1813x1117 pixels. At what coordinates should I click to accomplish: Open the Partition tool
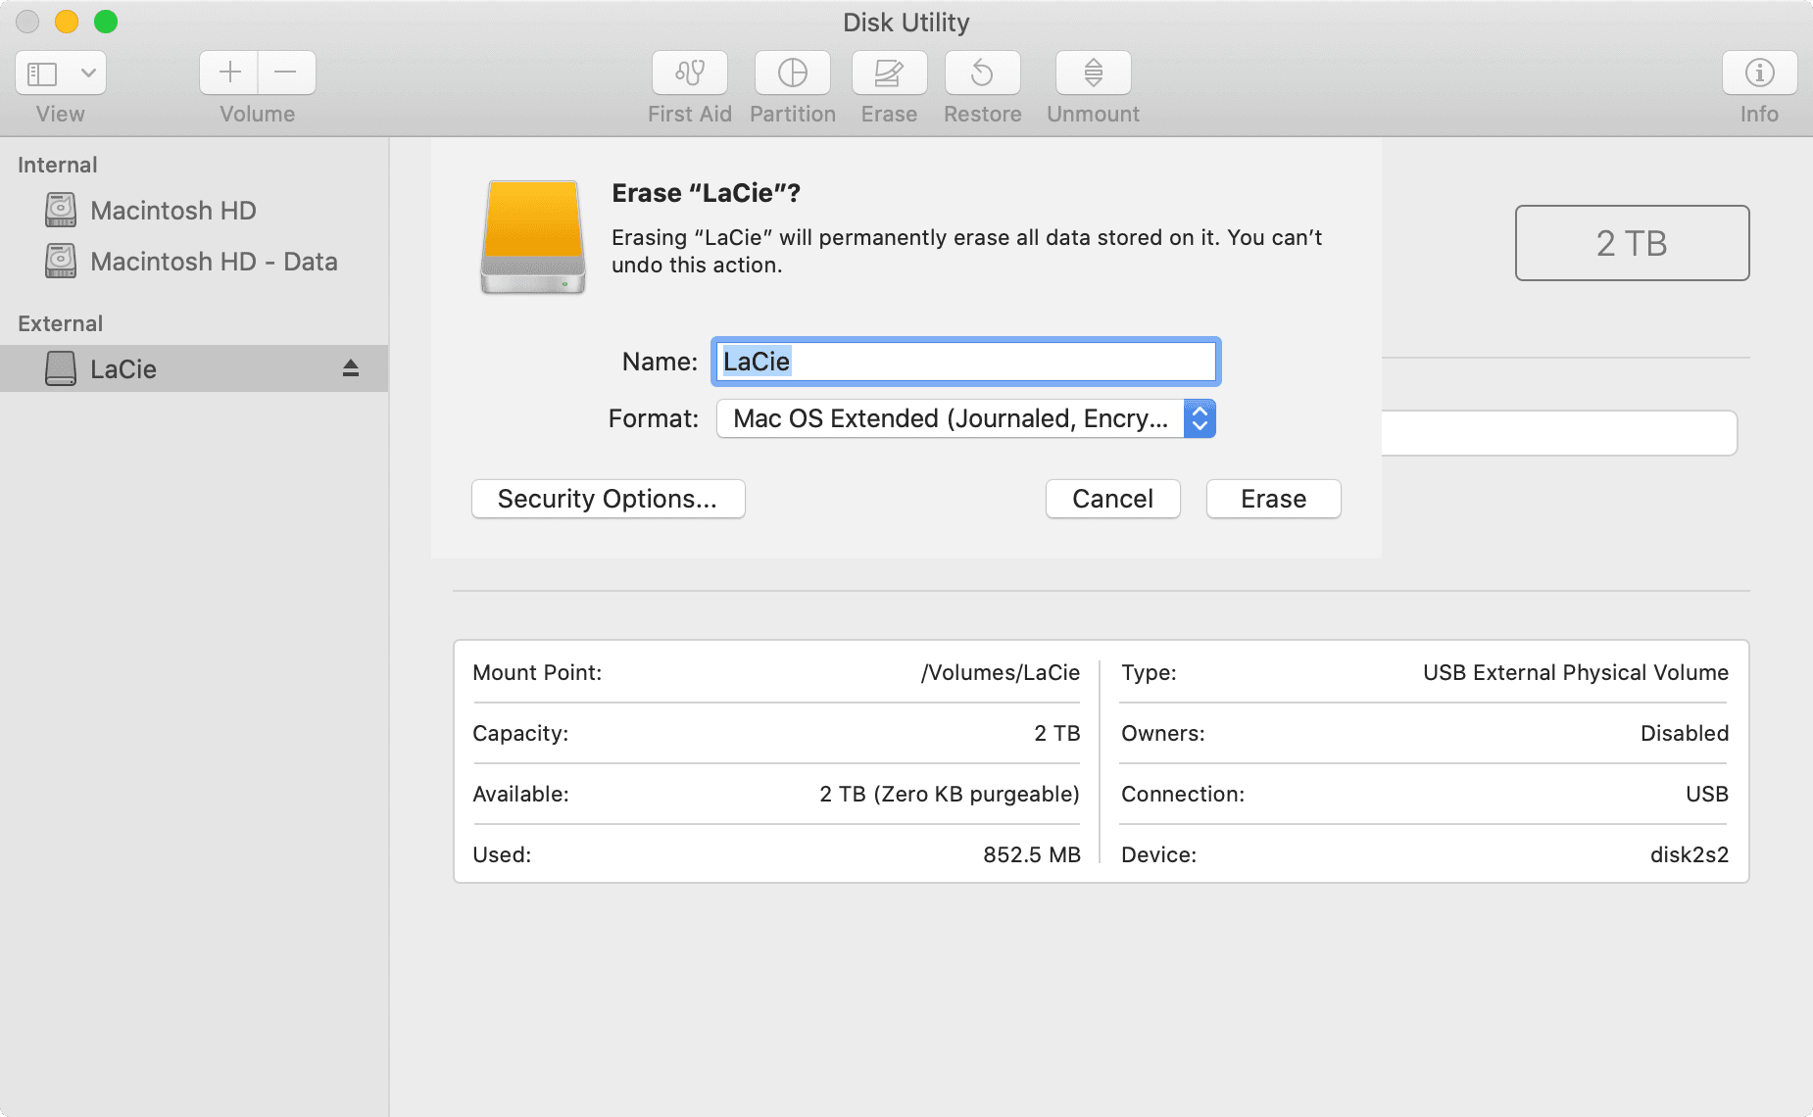[793, 73]
